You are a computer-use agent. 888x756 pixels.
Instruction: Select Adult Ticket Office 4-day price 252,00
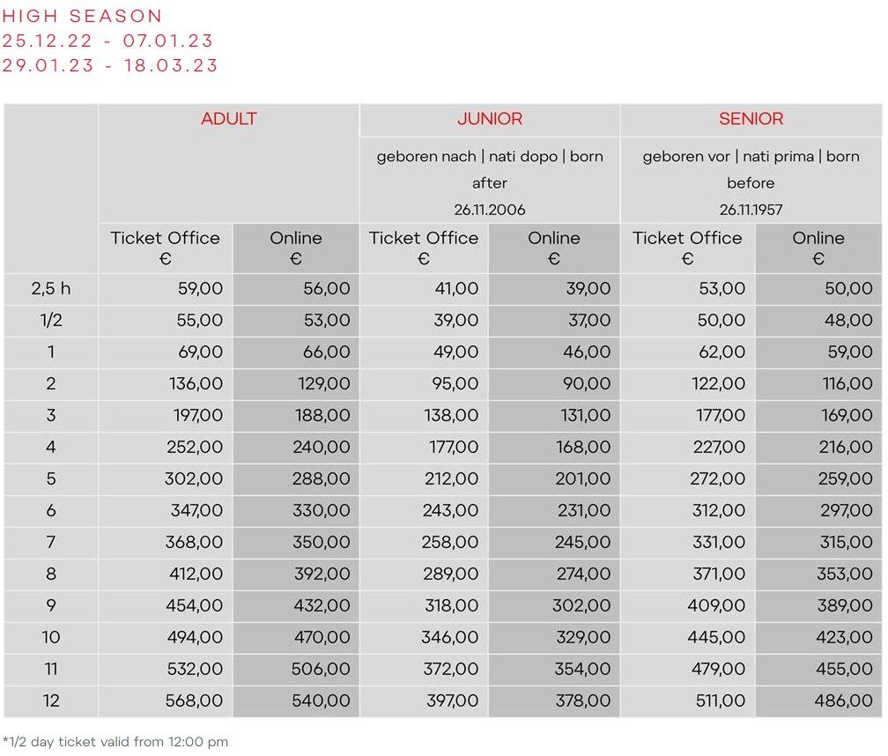194,447
